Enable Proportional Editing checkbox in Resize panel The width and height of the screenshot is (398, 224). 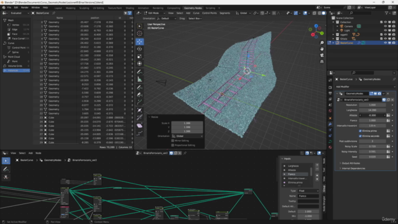pos(173,145)
